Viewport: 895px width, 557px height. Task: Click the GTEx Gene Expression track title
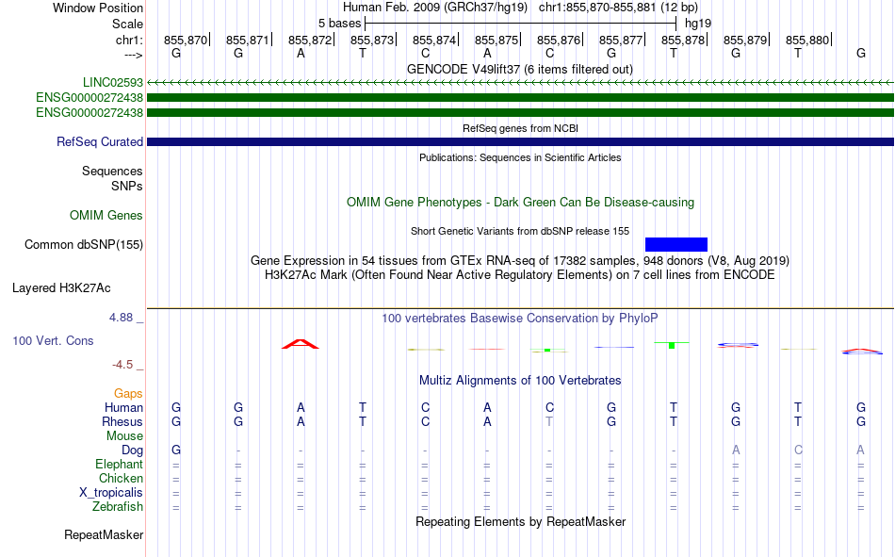(x=520, y=260)
